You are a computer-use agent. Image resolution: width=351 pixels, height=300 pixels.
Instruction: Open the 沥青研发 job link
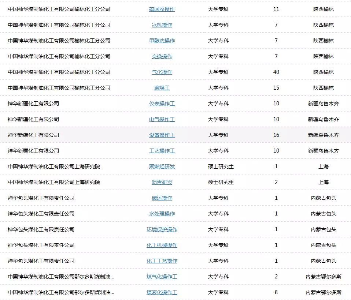point(162,182)
